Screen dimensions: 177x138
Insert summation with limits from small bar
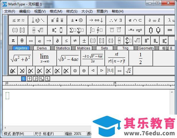click(x=128, y=41)
